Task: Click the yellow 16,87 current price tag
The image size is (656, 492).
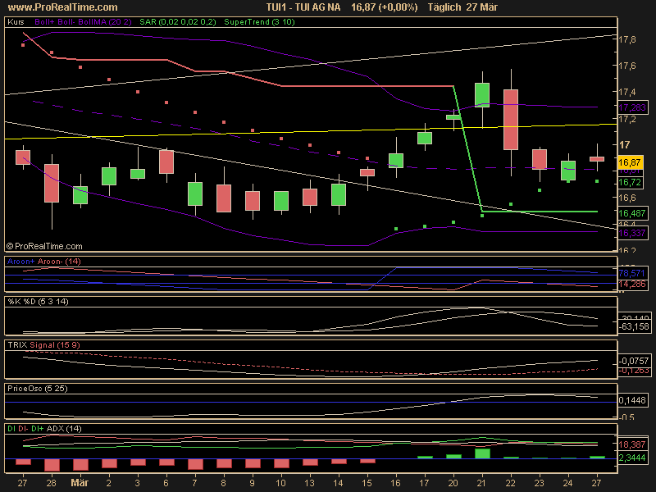Action: point(629,162)
